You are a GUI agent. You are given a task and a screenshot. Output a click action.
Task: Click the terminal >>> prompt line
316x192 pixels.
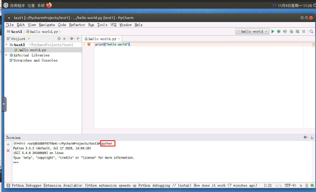[x=16, y=162]
